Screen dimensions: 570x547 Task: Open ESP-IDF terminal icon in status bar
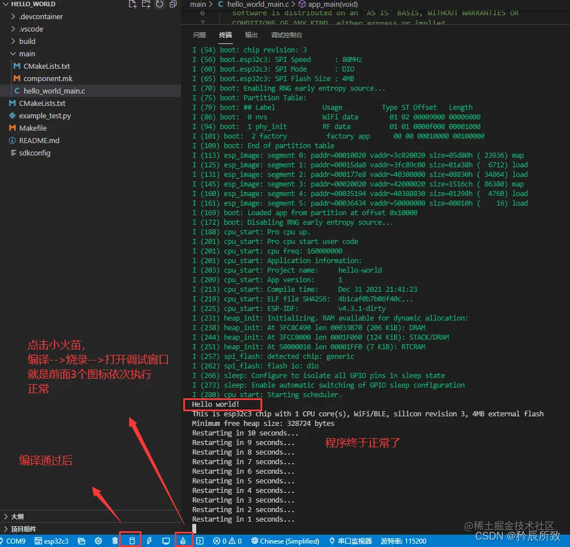point(200,541)
